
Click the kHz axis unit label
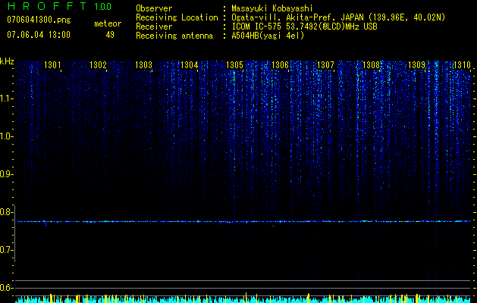click(x=7, y=61)
